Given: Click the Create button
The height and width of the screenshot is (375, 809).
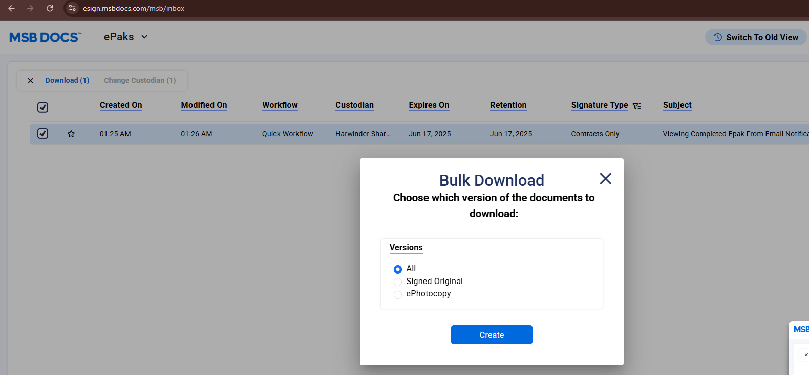Looking at the screenshot, I should click(492, 335).
